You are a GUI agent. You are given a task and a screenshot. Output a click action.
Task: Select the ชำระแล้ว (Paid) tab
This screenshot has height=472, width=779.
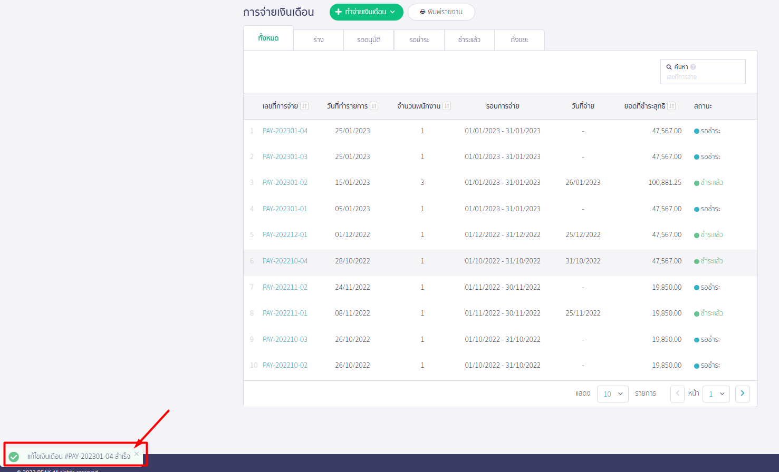coord(469,40)
